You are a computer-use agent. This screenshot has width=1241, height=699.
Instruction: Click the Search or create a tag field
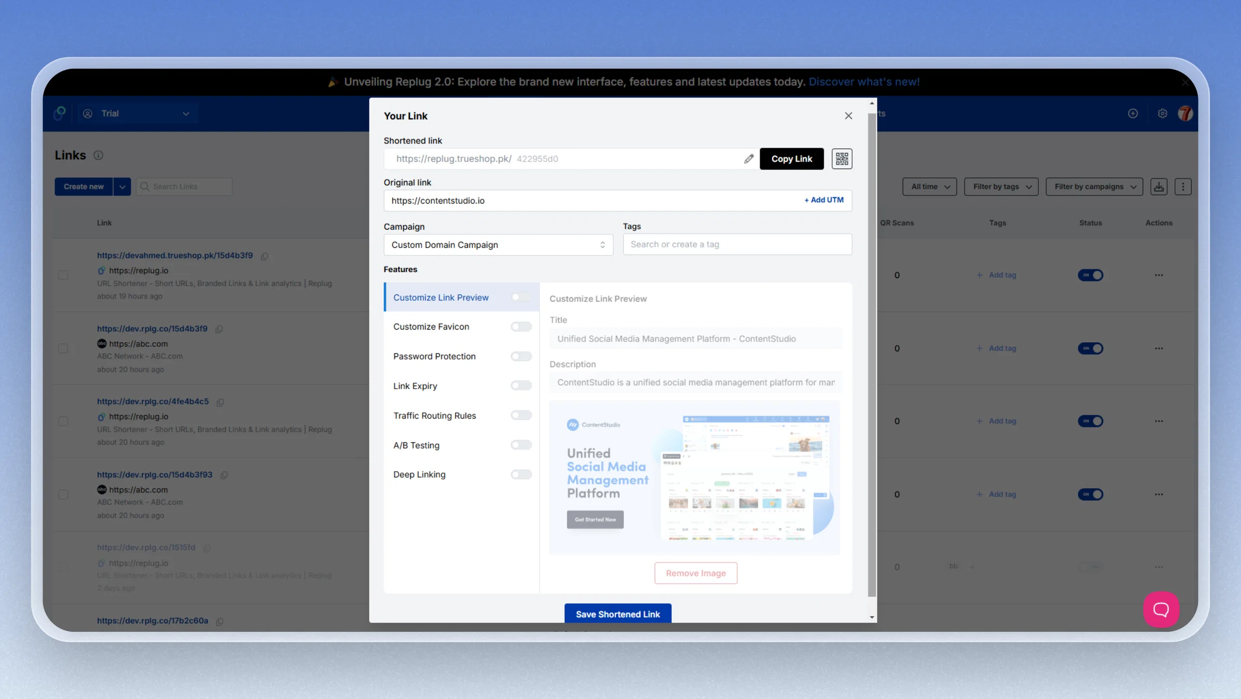pyautogui.click(x=737, y=244)
